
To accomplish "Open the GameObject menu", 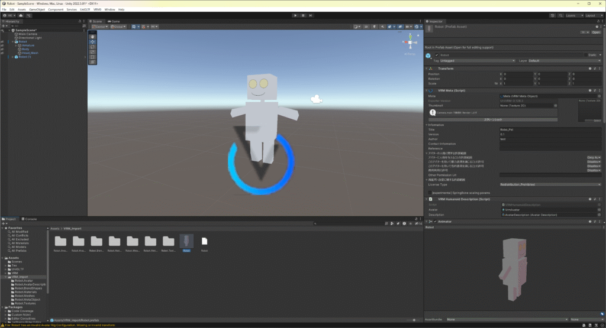I will tap(37, 9).
